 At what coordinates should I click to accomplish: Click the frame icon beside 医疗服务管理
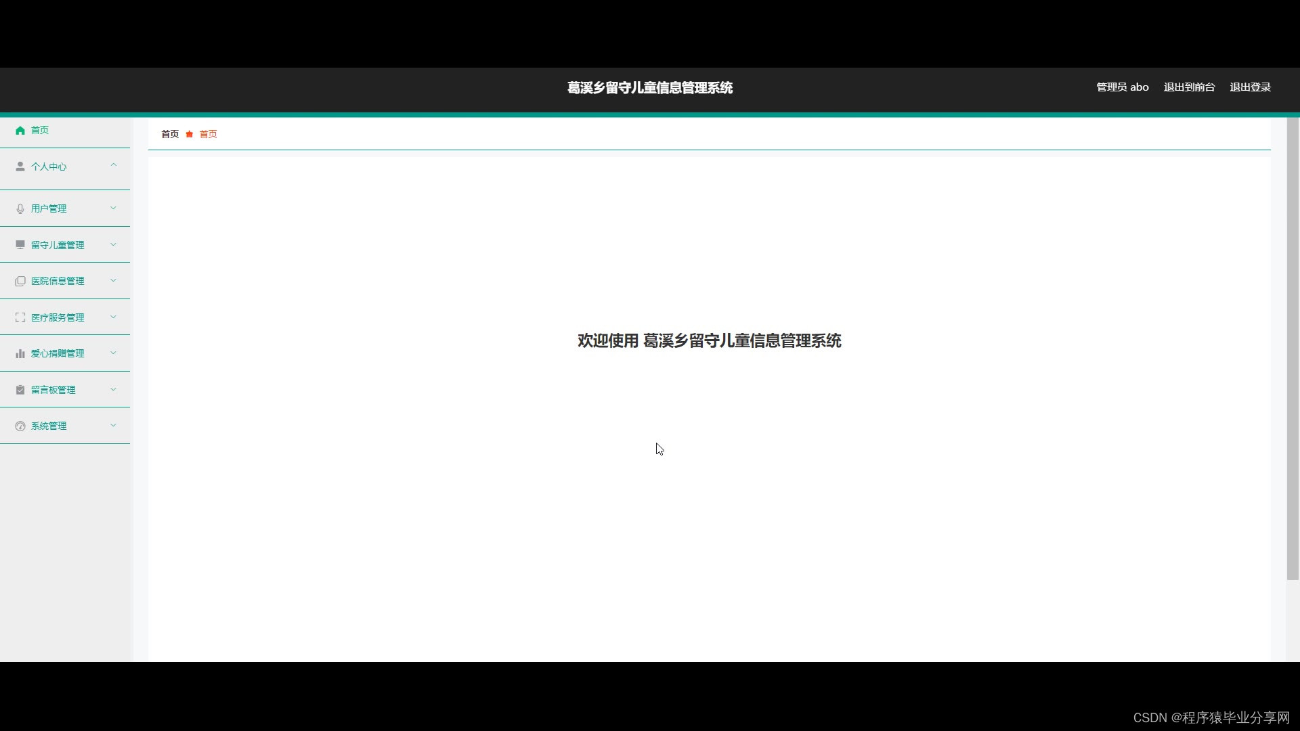click(20, 317)
